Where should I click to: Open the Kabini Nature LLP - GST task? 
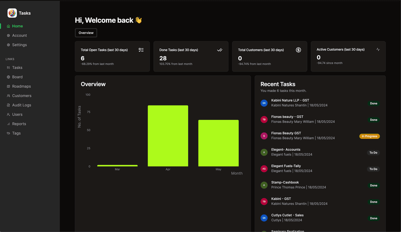tap(290, 100)
